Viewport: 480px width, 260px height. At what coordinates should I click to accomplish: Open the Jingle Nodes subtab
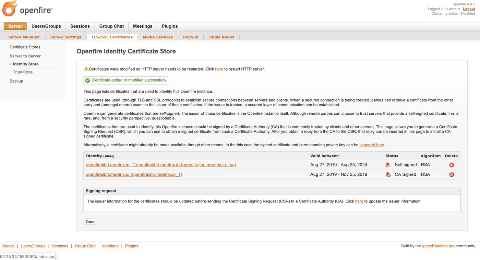tap(221, 37)
